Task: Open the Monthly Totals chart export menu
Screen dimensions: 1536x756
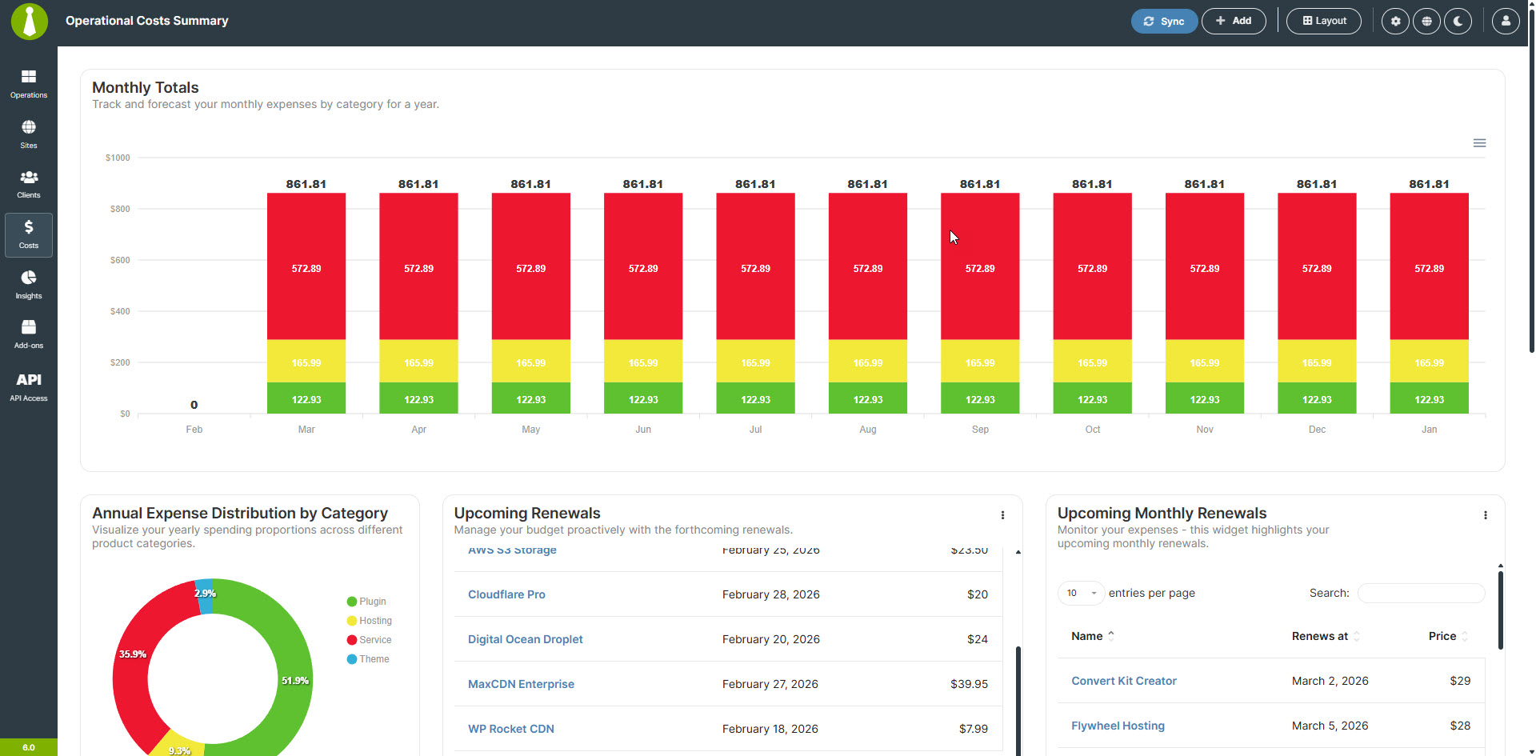Action: pos(1479,142)
